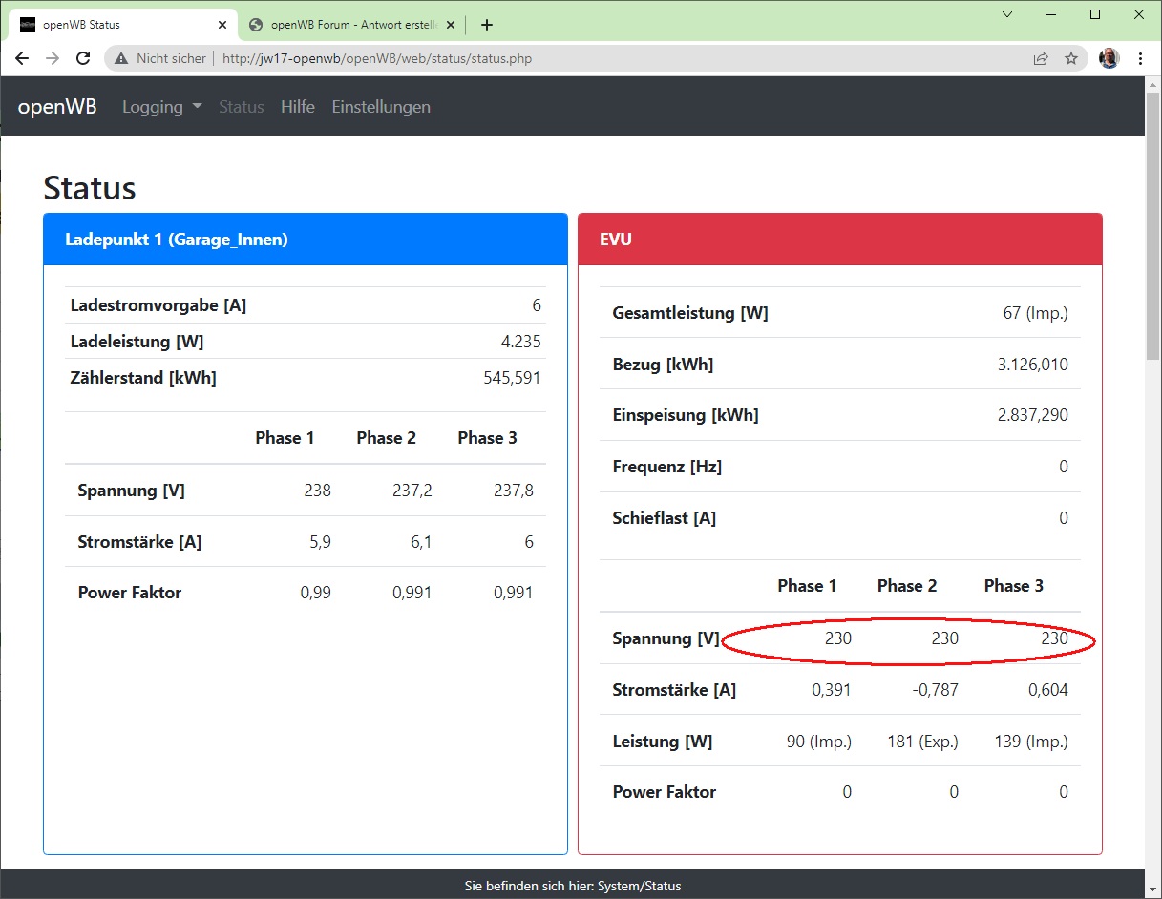This screenshot has width=1162, height=899.
Task: Open the Chrome profile avatar
Action: coord(1109,58)
